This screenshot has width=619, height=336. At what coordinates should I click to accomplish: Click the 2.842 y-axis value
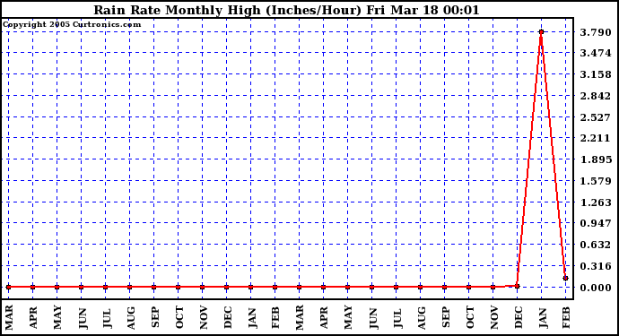pyautogui.click(x=596, y=96)
